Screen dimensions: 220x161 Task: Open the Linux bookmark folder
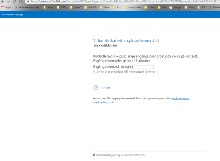coord(105,7)
